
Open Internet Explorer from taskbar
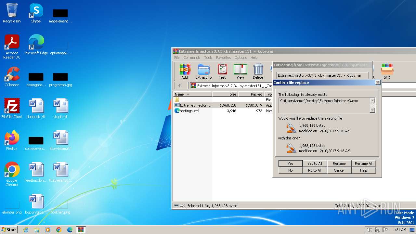26,230
